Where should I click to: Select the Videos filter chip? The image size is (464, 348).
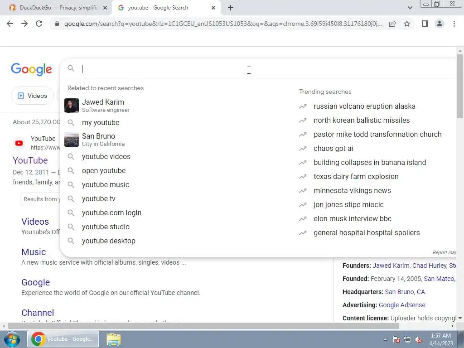[x=32, y=96]
